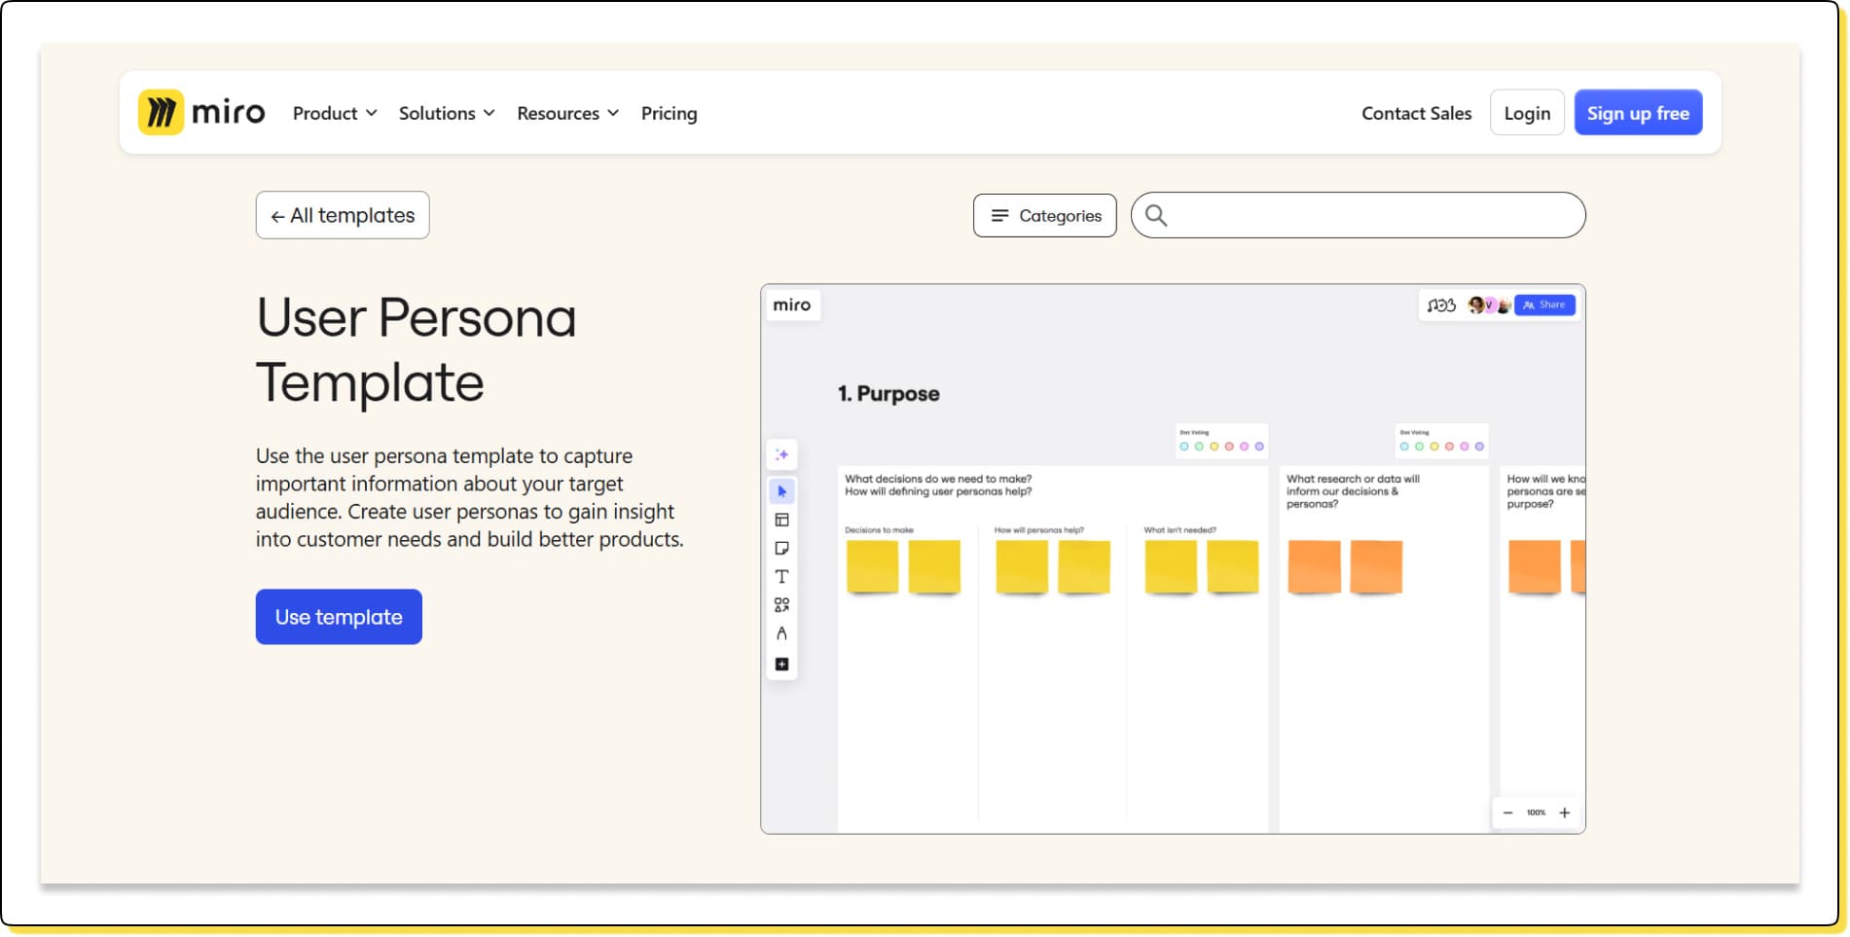Viewport: 1850px width, 937px height.
Task: Select yellow dot in first Dot Voting box
Action: 1215,447
